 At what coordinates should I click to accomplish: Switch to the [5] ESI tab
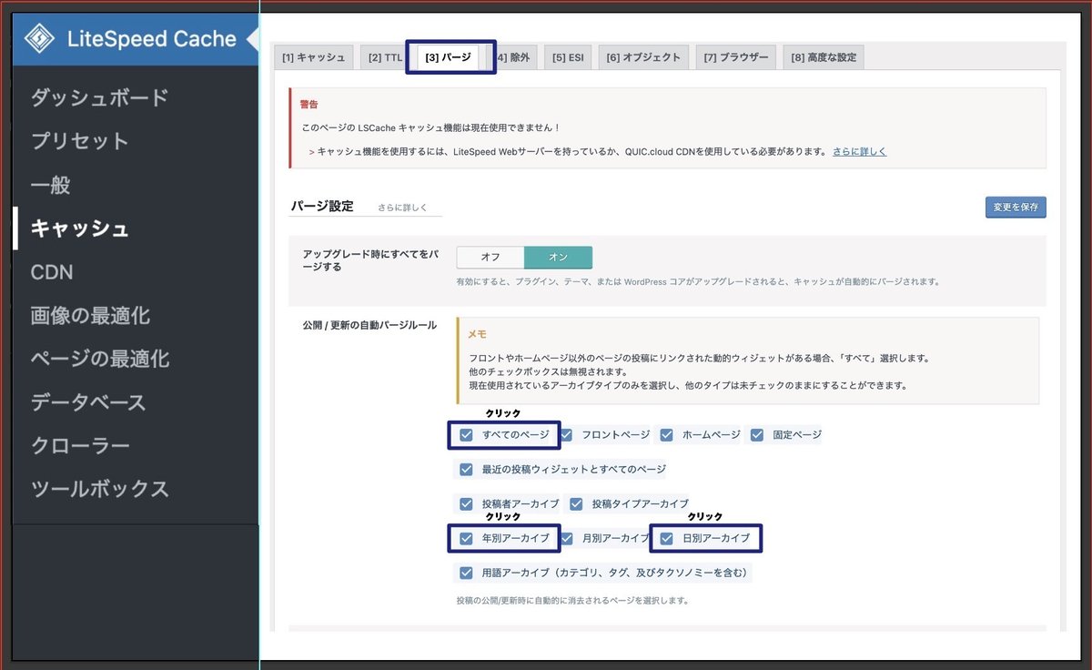pyautogui.click(x=569, y=57)
